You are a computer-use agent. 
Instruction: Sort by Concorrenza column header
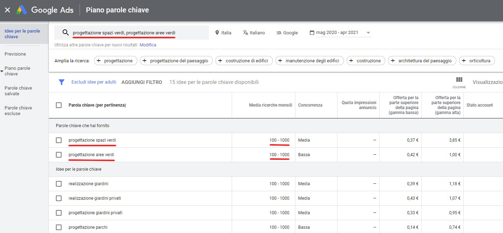point(310,105)
